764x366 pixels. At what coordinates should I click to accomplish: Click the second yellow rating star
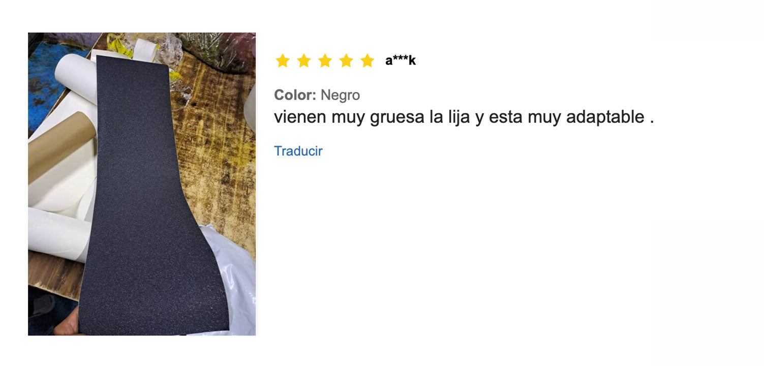(x=304, y=61)
